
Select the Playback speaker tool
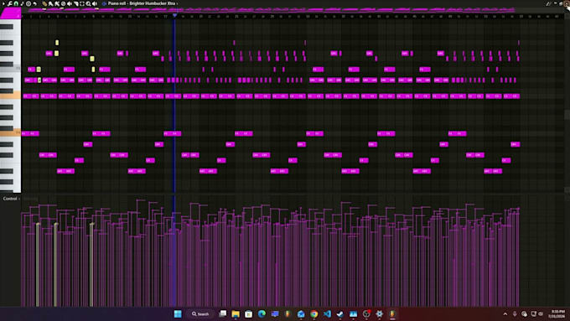point(95,3)
